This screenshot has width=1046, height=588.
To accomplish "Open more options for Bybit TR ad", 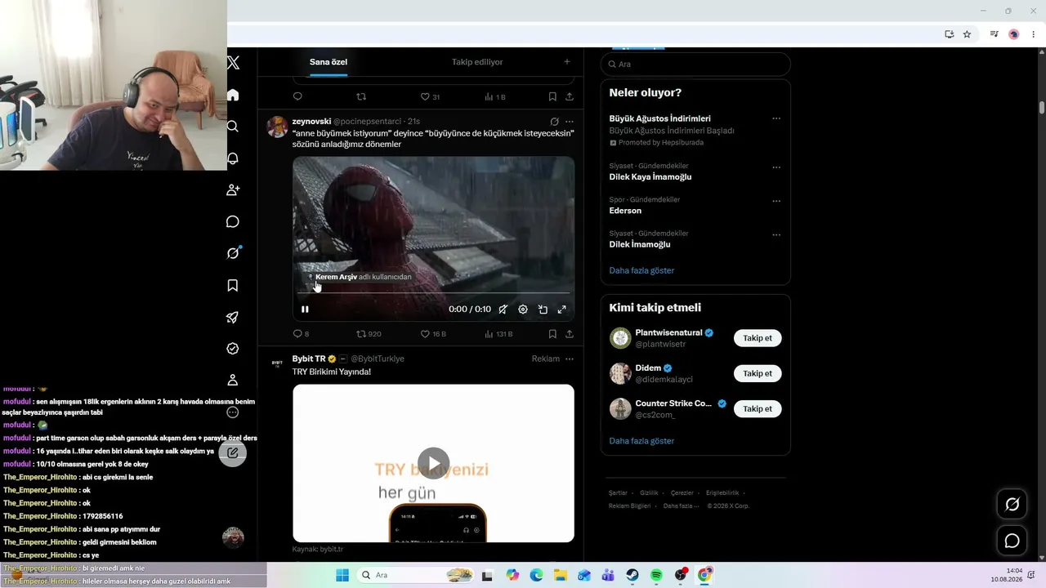I will coord(570,359).
